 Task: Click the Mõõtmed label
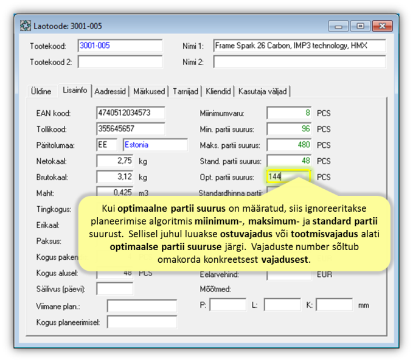tap(215, 289)
